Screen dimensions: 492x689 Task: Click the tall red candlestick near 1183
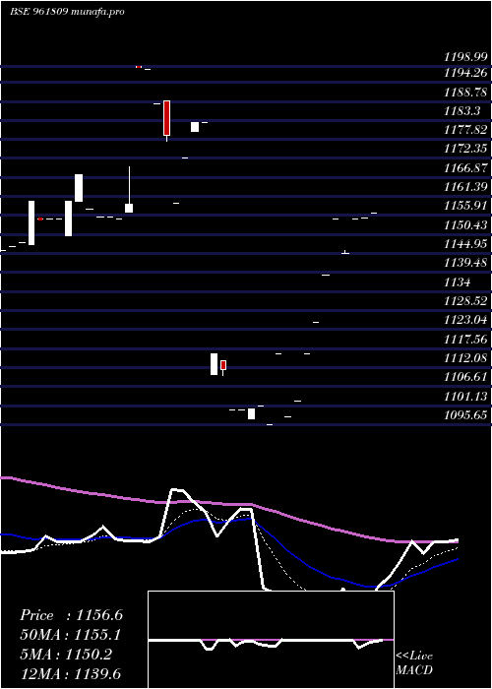click(166, 118)
